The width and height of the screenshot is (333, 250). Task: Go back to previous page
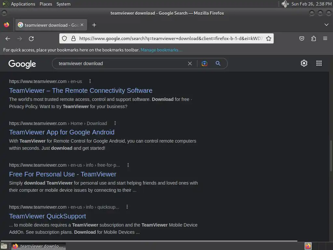[8, 38]
